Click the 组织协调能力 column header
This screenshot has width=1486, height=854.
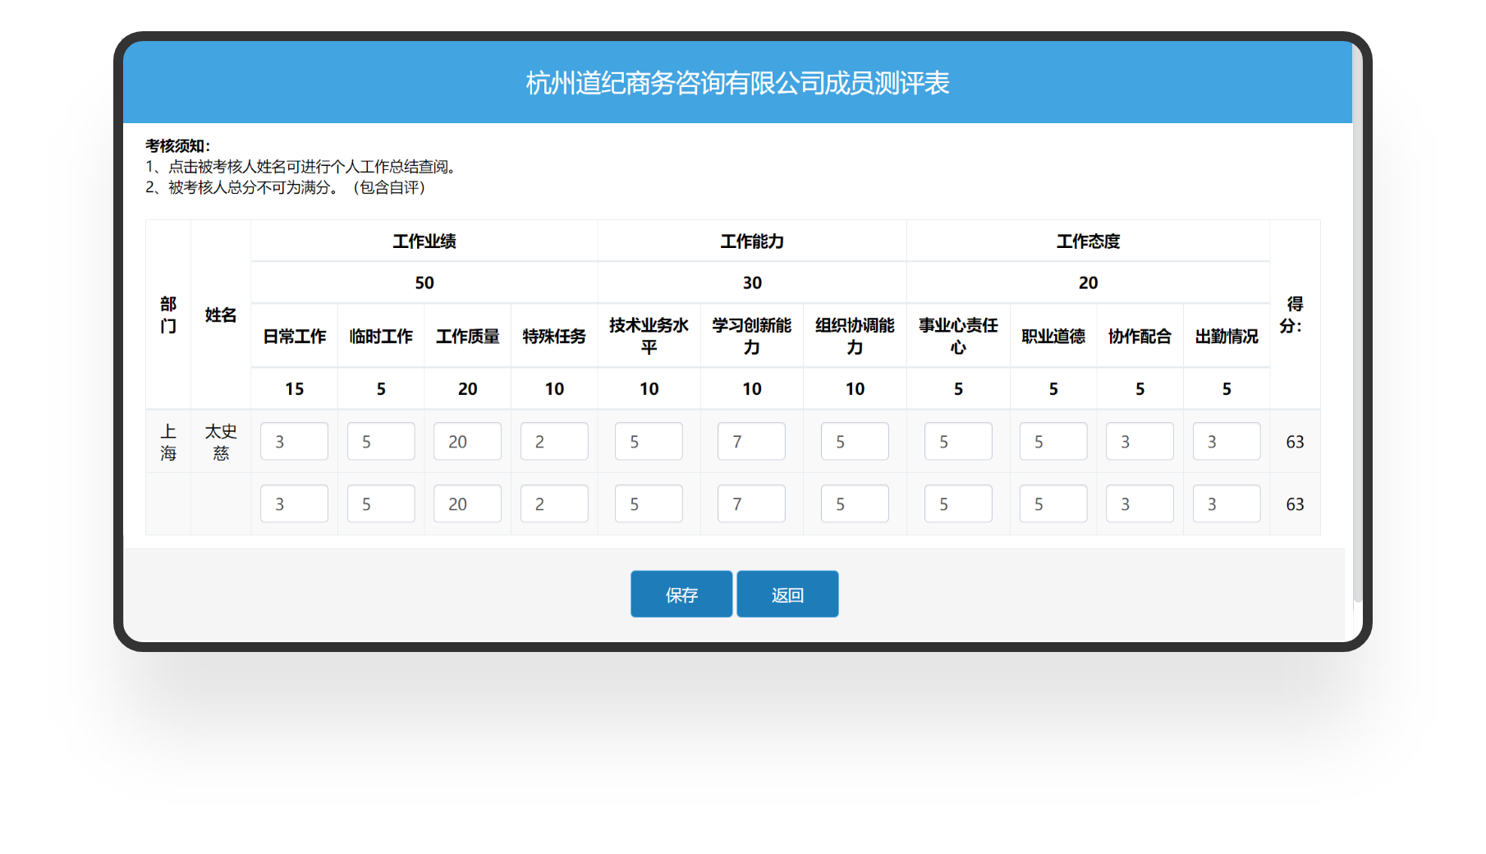tap(855, 336)
